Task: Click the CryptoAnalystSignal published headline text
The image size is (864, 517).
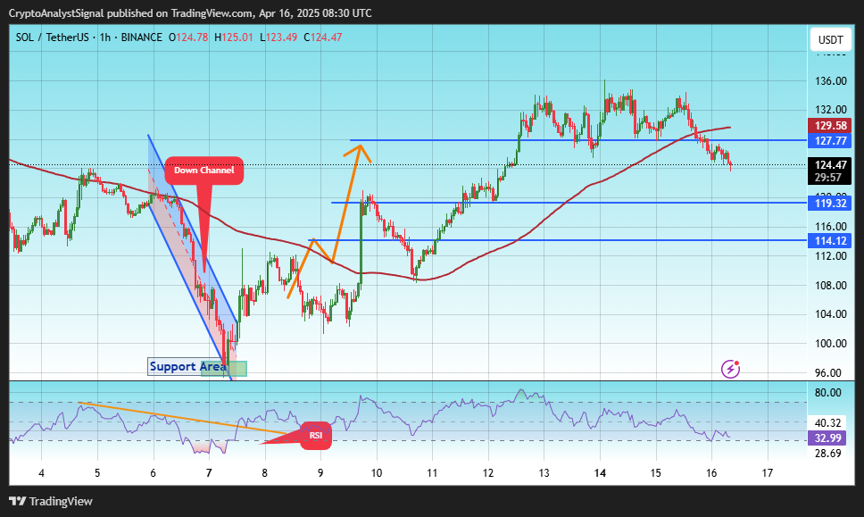Action: coord(190,13)
